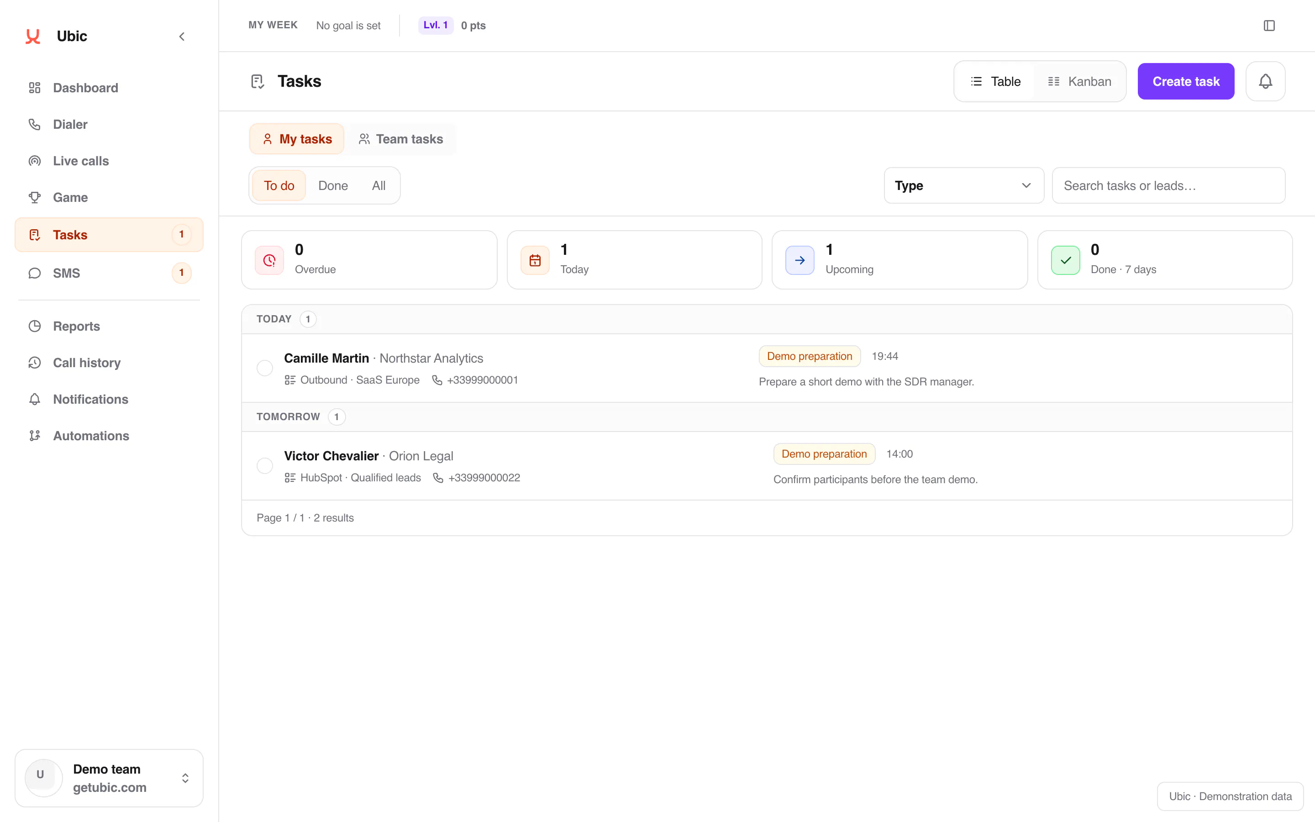The height and width of the screenshot is (822, 1315).
Task: Open the Dashboard sidebar icon
Action: click(x=35, y=88)
